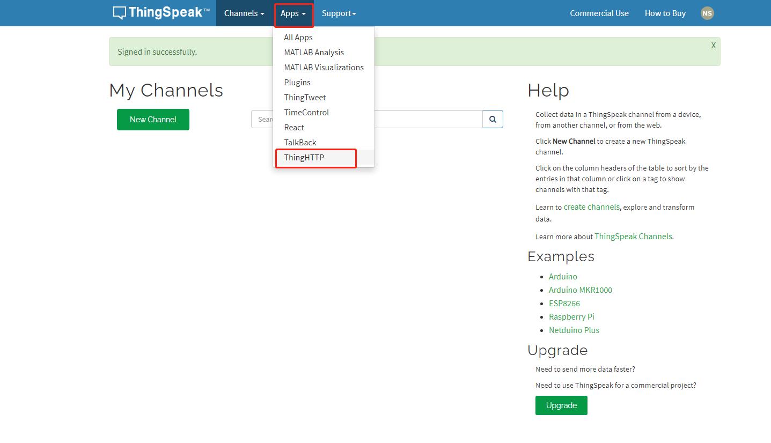The width and height of the screenshot is (771, 443).
Task: Open the Commercial Use link
Action: point(599,13)
